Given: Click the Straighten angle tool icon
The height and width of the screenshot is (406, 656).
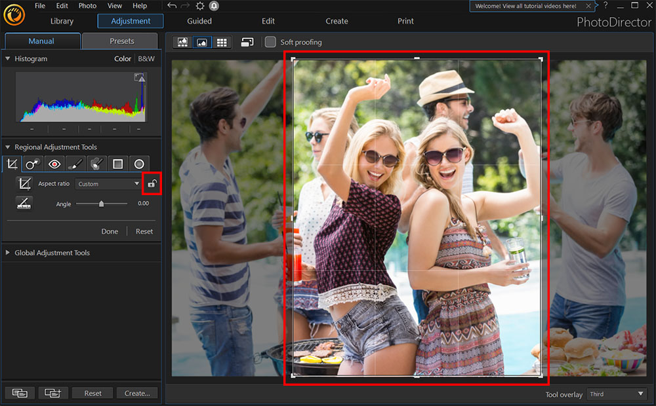Looking at the screenshot, I should (24, 204).
